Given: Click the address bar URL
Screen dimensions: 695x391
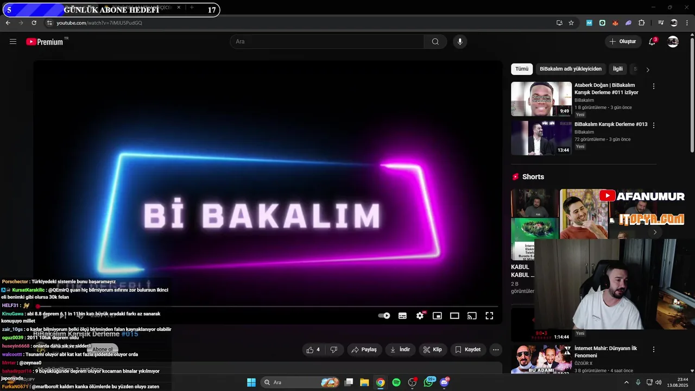Looking at the screenshot, I should [99, 23].
